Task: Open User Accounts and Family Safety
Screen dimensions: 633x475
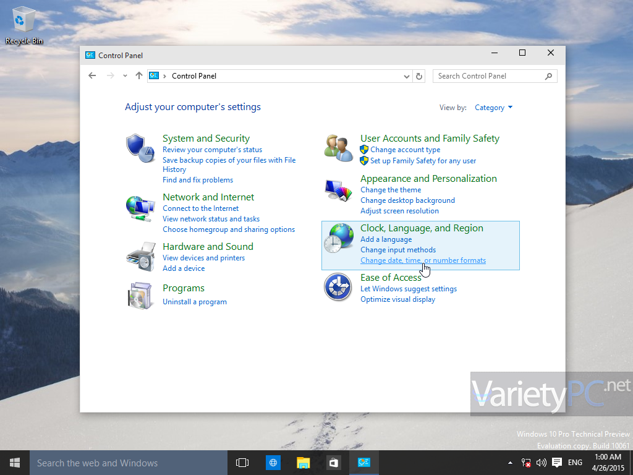Action: tap(430, 138)
